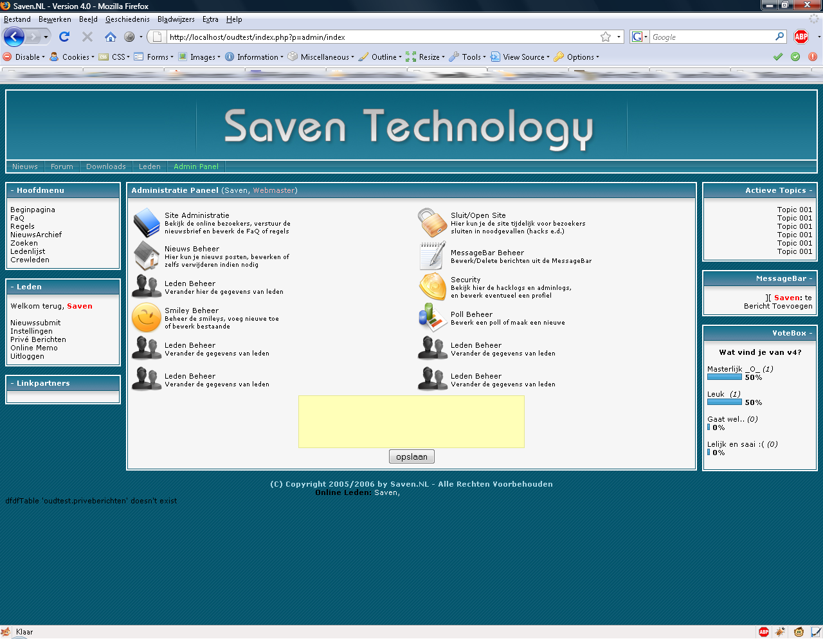Open the Cookies developer toolbar dropdown
The height and width of the screenshot is (639, 823).
(72, 57)
